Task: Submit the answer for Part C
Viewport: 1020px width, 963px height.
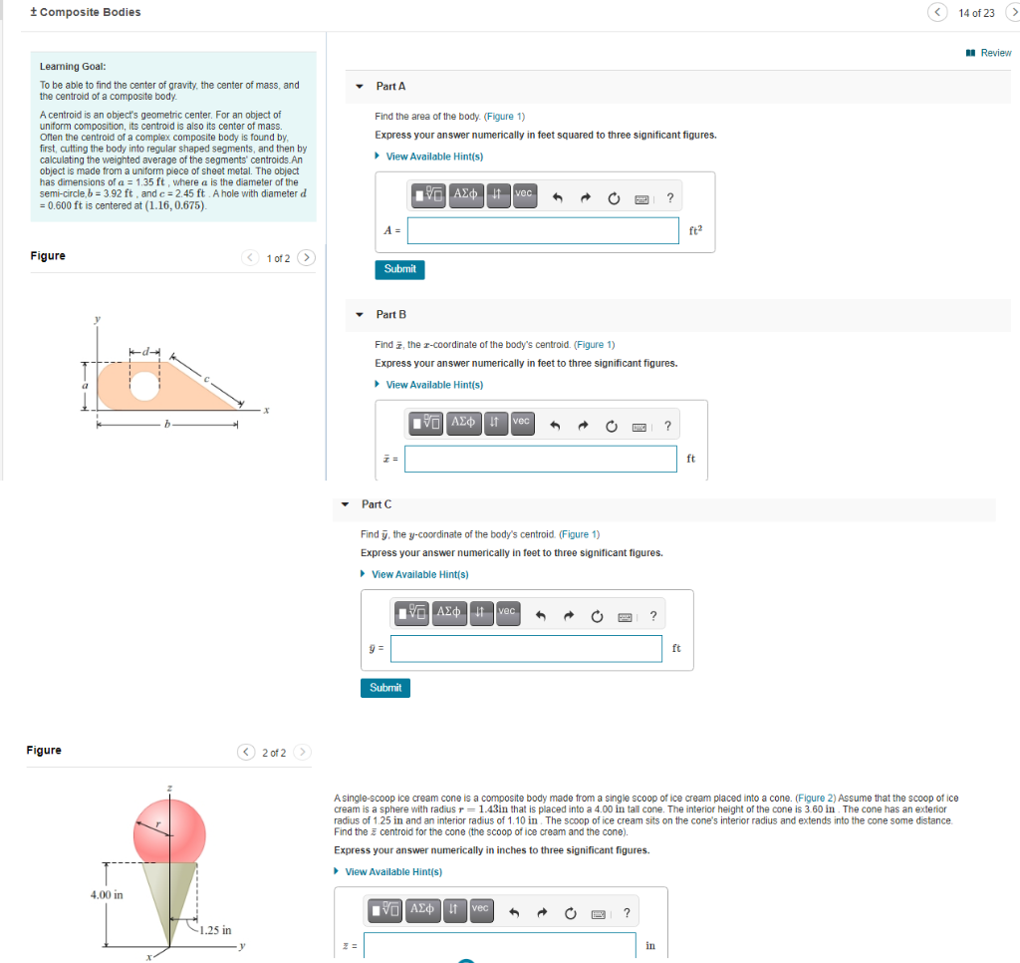Action: pyautogui.click(x=384, y=687)
